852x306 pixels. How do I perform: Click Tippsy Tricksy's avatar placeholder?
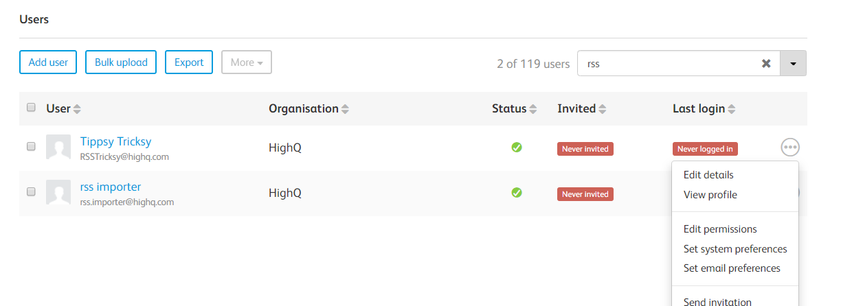tap(58, 147)
